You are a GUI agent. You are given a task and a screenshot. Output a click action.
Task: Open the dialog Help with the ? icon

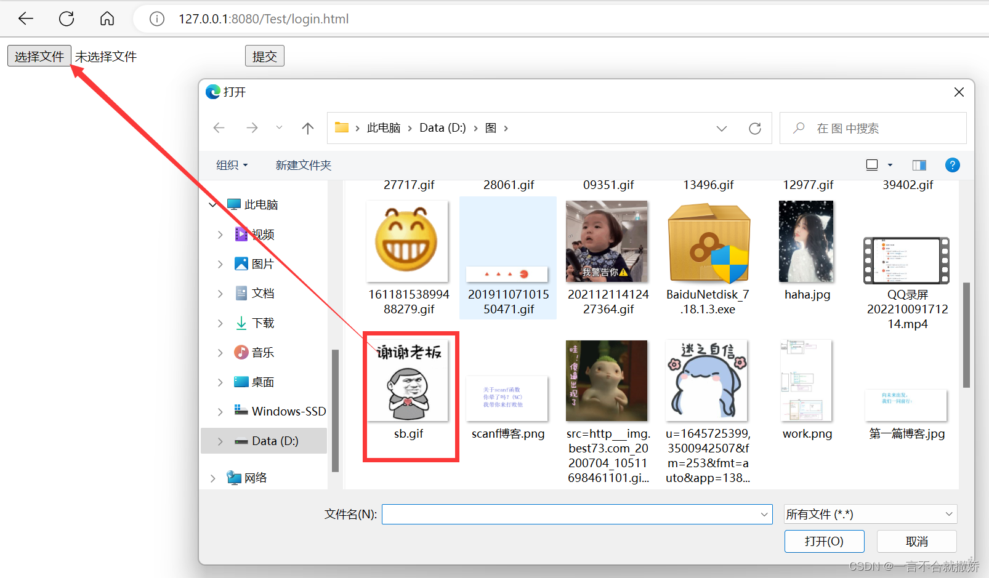[x=952, y=165]
